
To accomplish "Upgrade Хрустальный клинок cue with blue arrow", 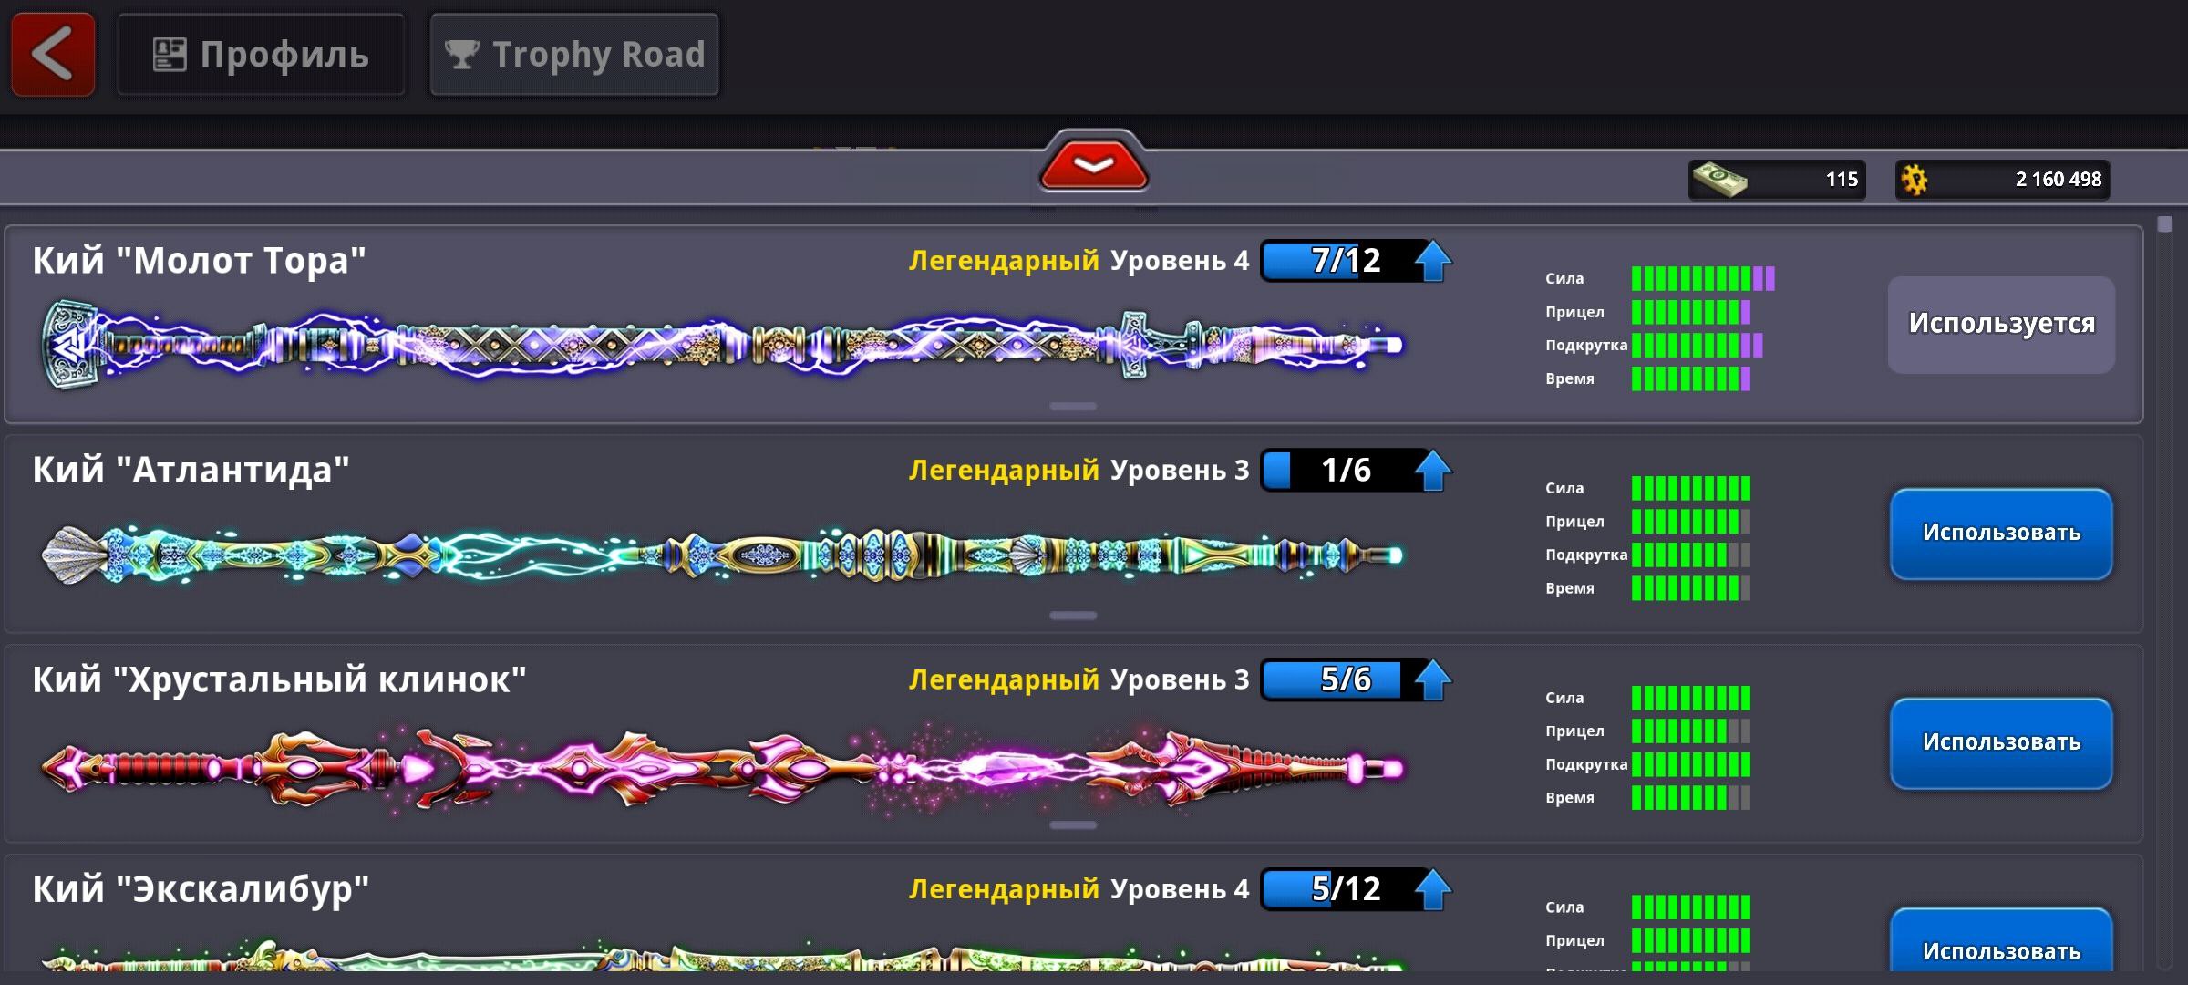I will tap(1433, 680).
